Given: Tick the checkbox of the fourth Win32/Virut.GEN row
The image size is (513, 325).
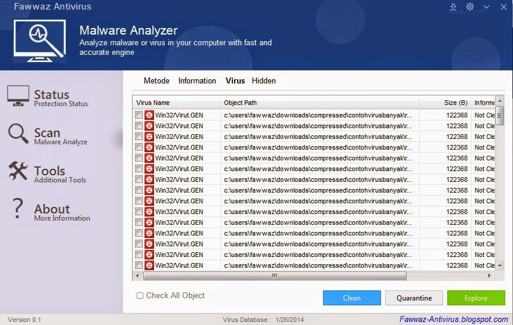Looking at the screenshot, I should click(x=139, y=147).
